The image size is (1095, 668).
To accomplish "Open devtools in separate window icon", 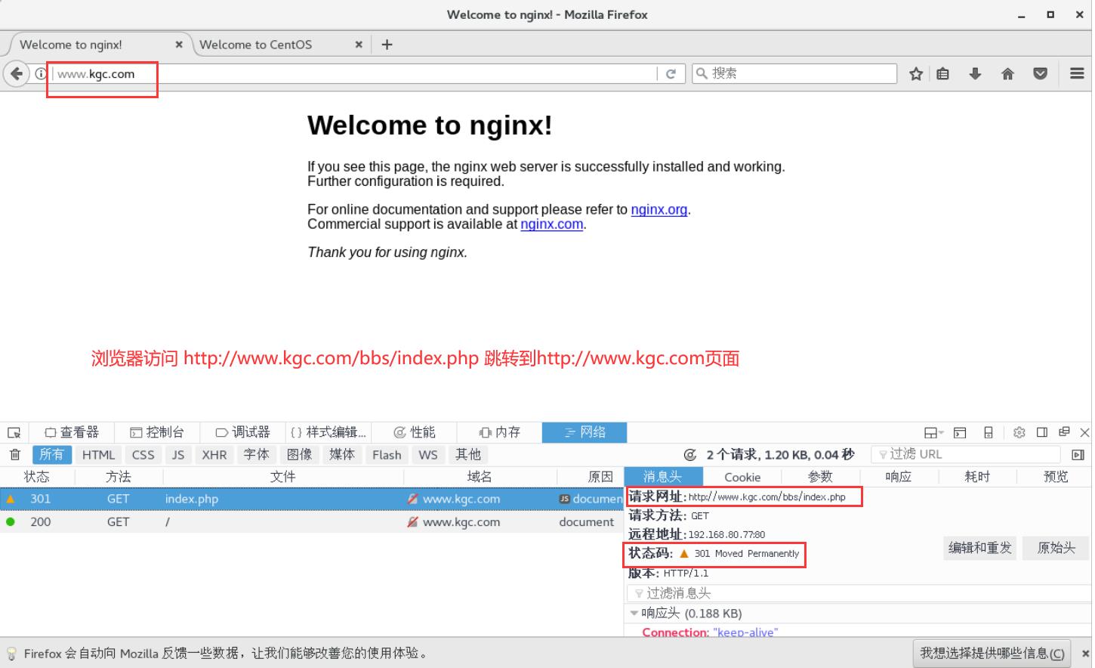I will 1064,432.
